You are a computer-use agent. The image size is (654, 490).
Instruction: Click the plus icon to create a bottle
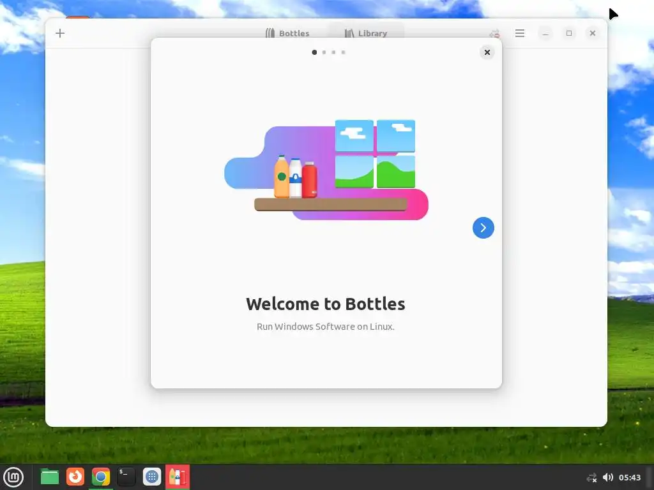click(x=60, y=33)
